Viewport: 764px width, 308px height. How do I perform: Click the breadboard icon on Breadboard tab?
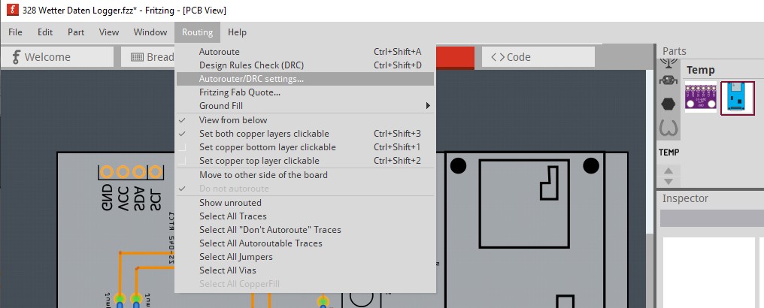click(138, 57)
